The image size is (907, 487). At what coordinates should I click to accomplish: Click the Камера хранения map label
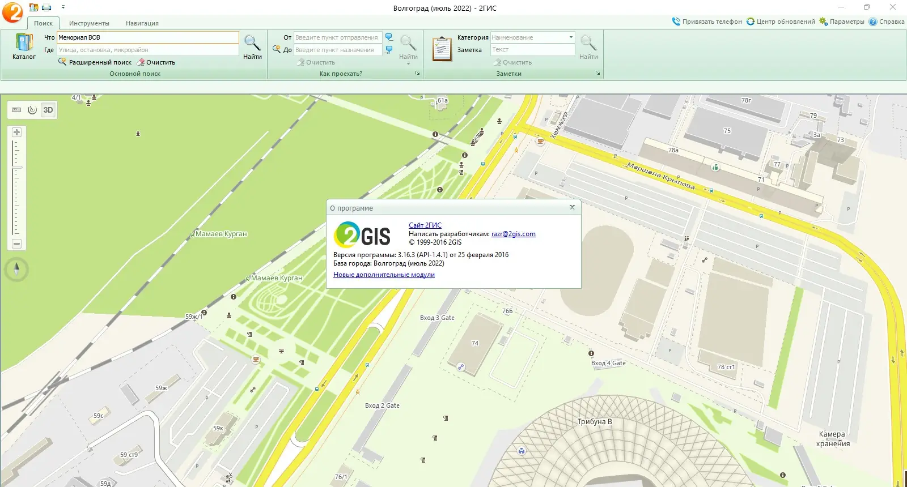[833, 439]
